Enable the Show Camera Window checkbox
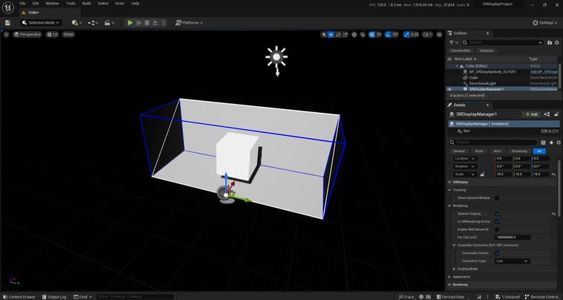563x300 pixels. click(x=497, y=198)
